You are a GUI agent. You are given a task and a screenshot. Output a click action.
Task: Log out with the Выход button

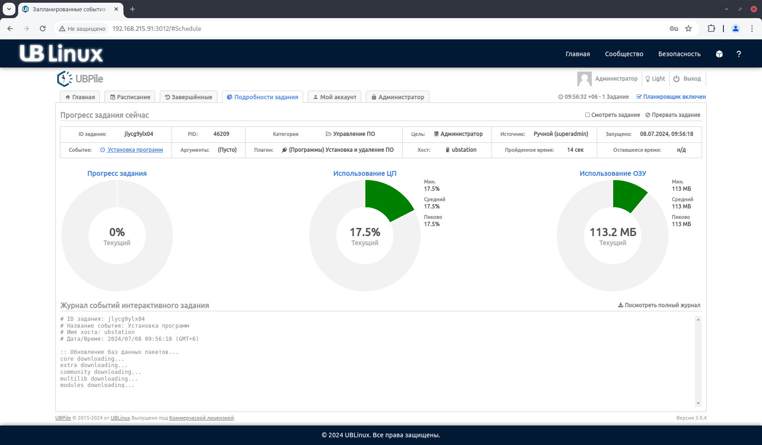[x=687, y=78]
